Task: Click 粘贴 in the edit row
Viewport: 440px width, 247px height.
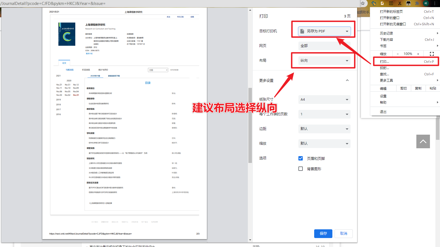Action: [433, 88]
